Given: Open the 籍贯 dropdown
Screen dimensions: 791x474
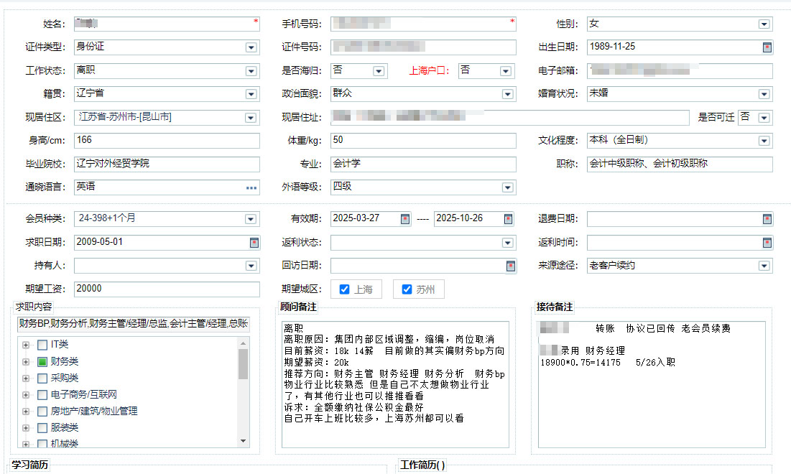Looking at the screenshot, I should 251,94.
